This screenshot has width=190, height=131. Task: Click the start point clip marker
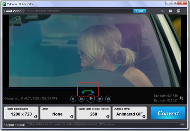click(83, 92)
